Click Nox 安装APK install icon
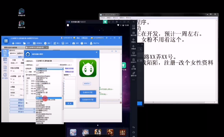 pos(134,61)
